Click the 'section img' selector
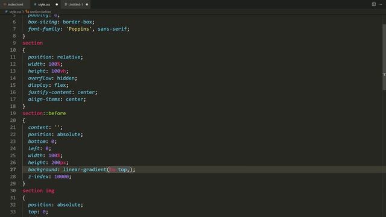 pyautogui.click(x=39, y=190)
